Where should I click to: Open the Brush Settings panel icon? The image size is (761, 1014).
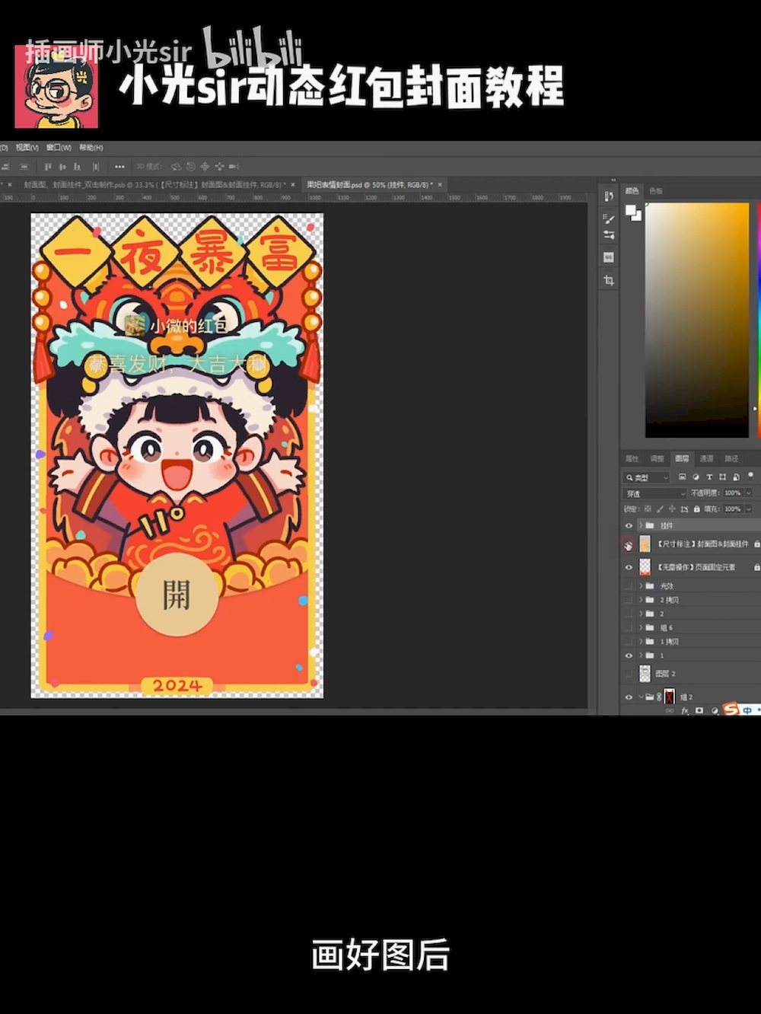pyautogui.click(x=609, y=219)
